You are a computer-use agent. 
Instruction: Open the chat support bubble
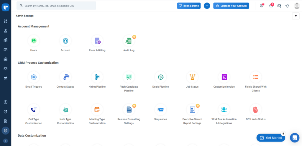click(295, 138)
